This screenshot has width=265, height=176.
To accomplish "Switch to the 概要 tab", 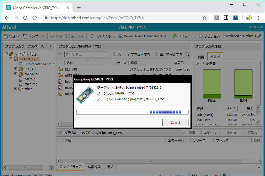I will (x=201, y=57).
